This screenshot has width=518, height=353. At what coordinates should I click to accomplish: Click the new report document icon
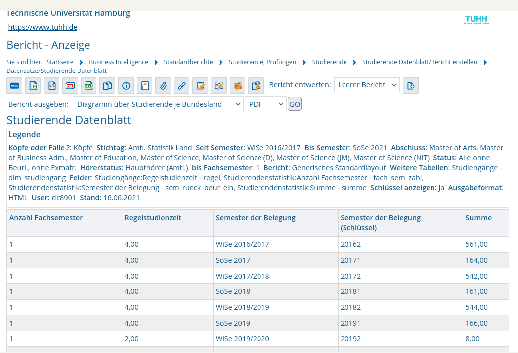coord(411,86)
